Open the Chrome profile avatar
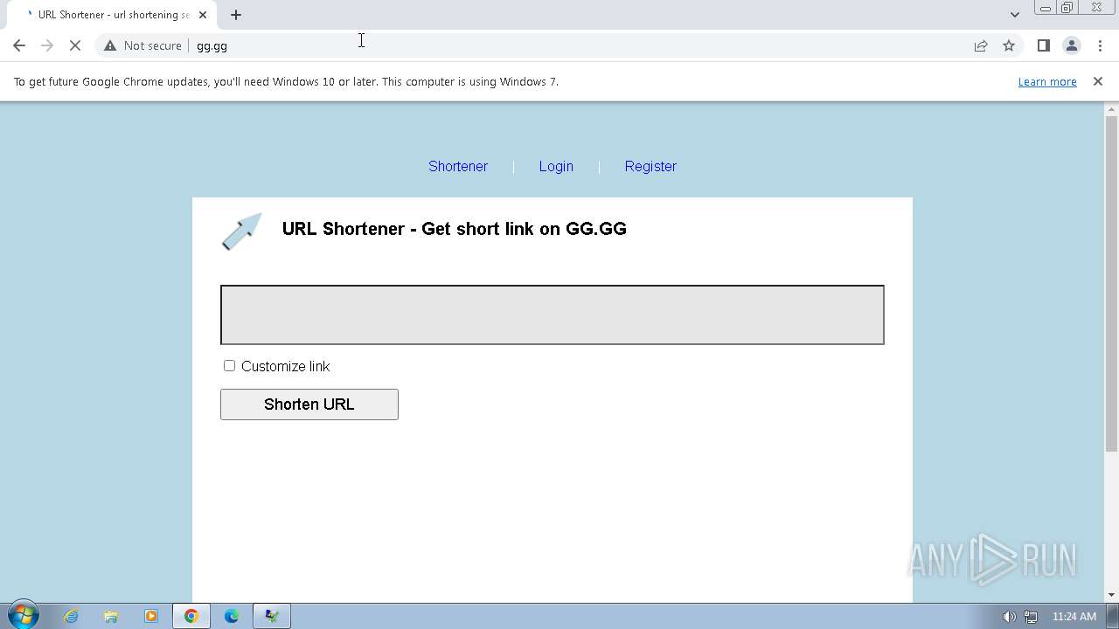The width and height of the screenshot is (1119, 629). point(1071,45)
